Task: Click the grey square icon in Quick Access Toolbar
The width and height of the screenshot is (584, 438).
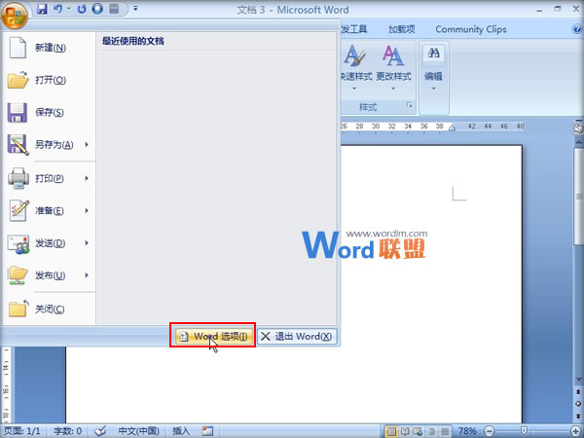Action: 114,9
